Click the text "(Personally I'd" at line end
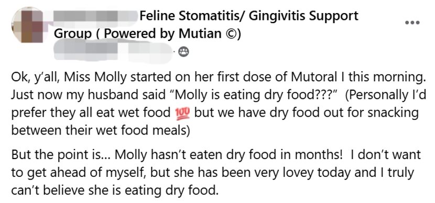Screen dimensions: 435x203 point(386,96)
